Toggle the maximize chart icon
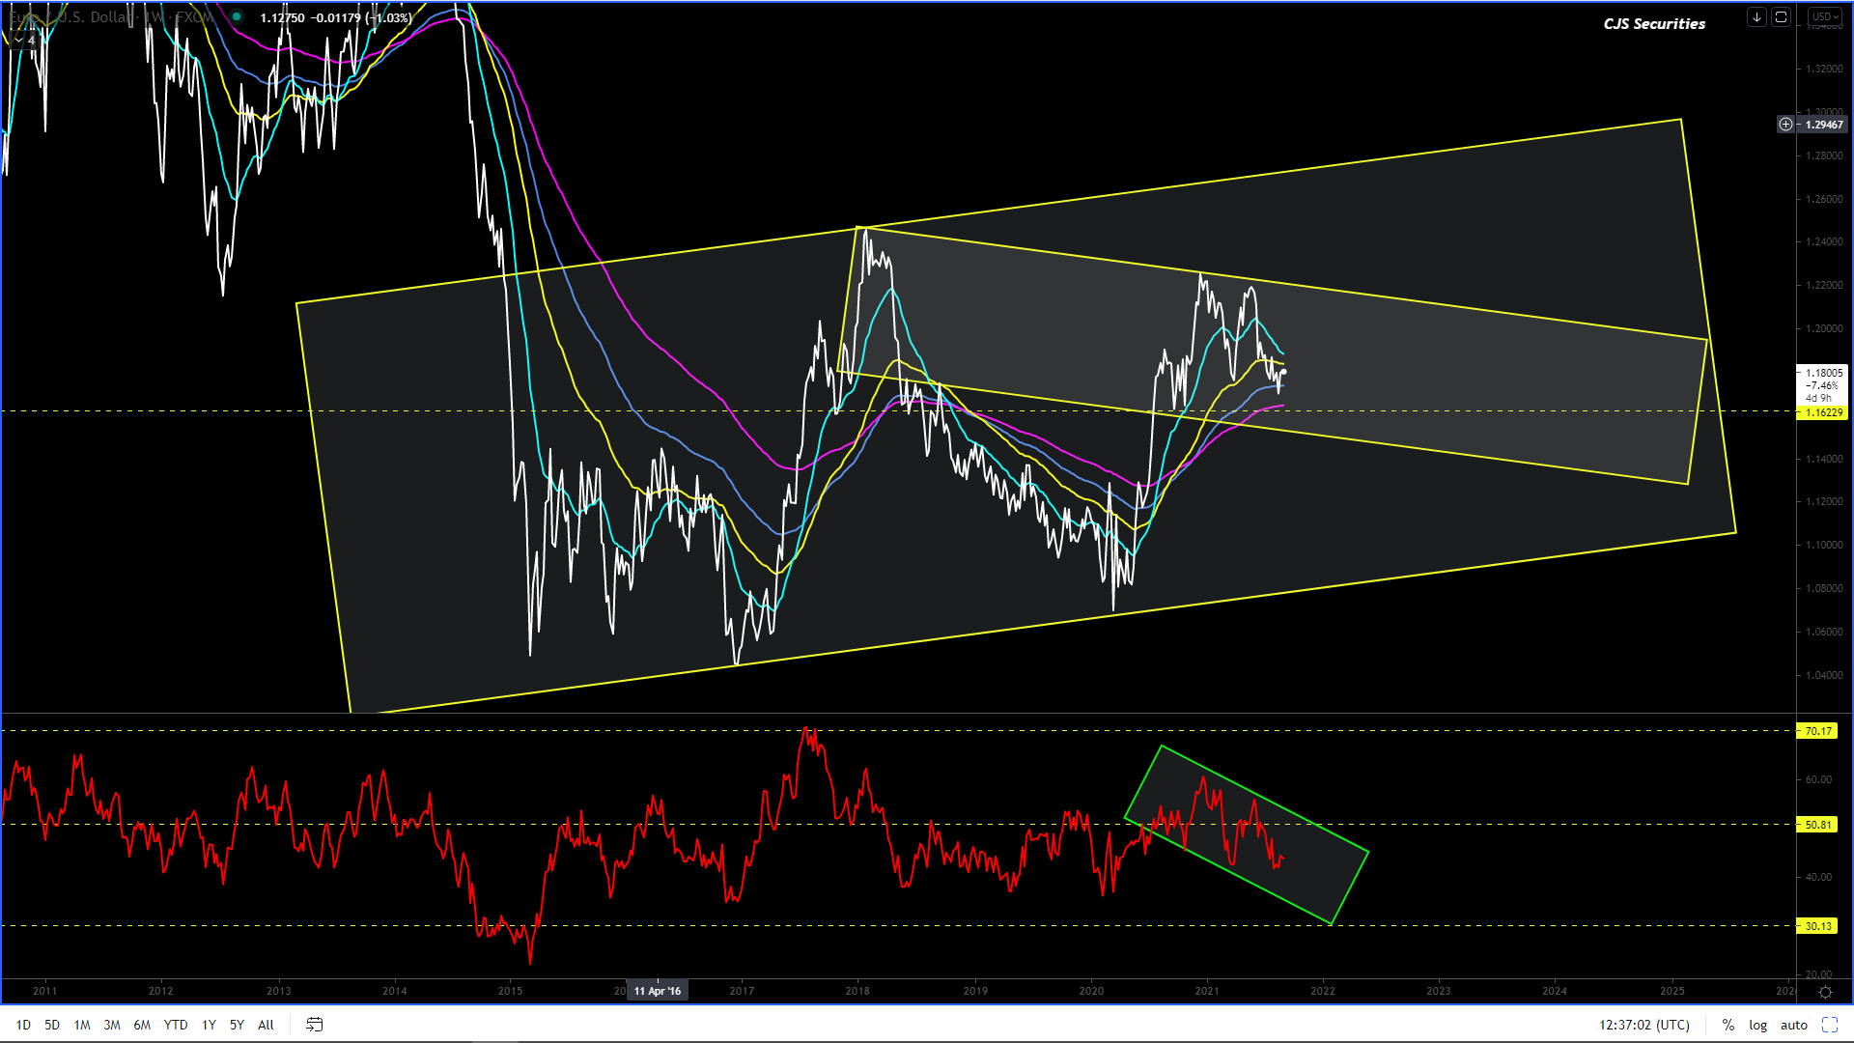 point(1829,1025)
